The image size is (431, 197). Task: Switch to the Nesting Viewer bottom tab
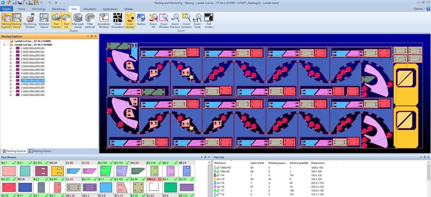point(40,151)
